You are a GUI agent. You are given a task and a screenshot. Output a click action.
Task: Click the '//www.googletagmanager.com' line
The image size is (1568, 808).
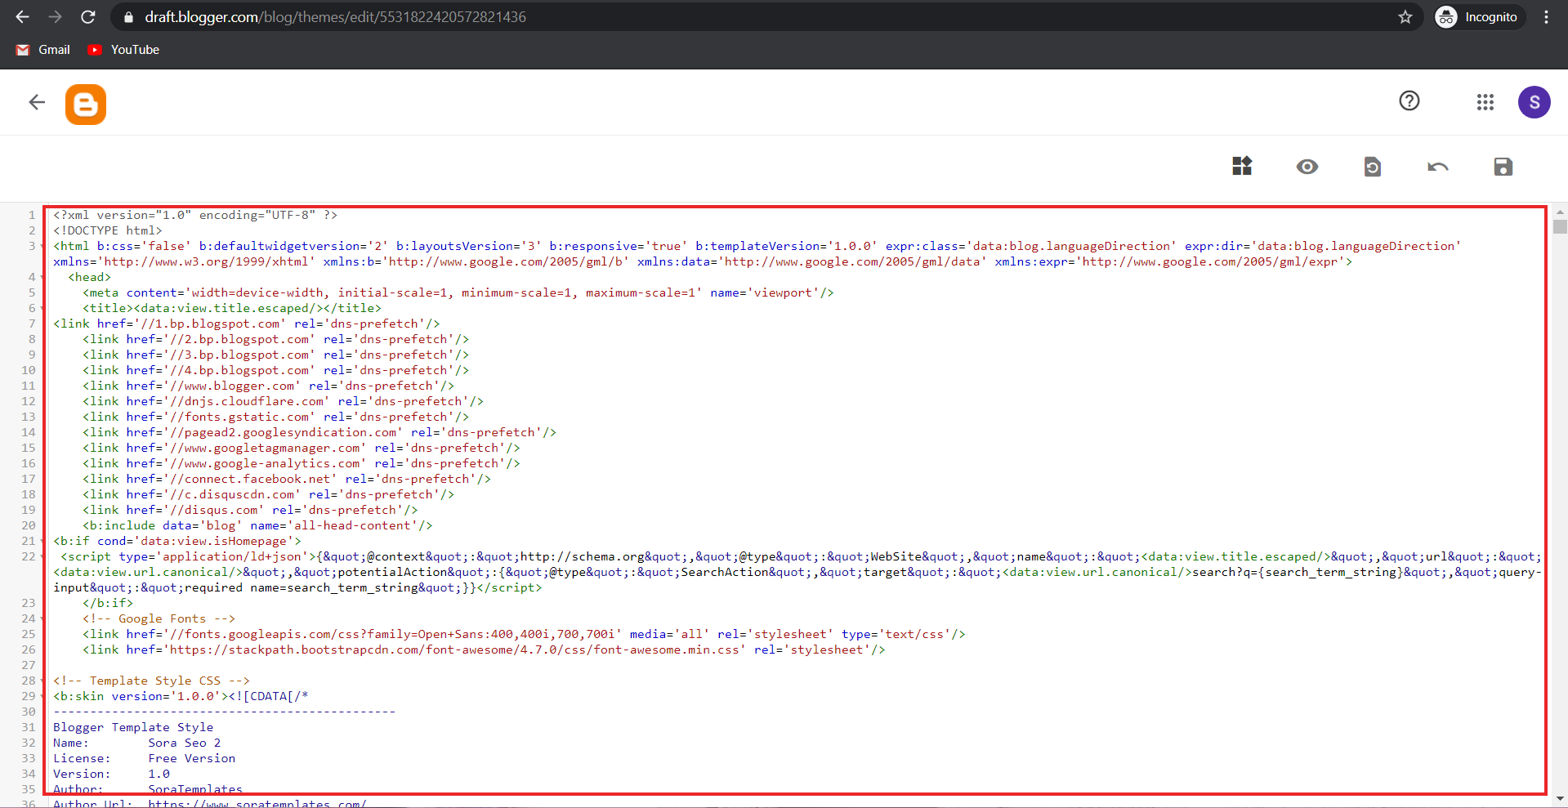pos(302,448)
